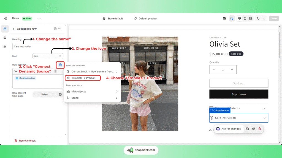
Task: Duplicate the Collapsible row block
Action: click(x=247, y=129)
